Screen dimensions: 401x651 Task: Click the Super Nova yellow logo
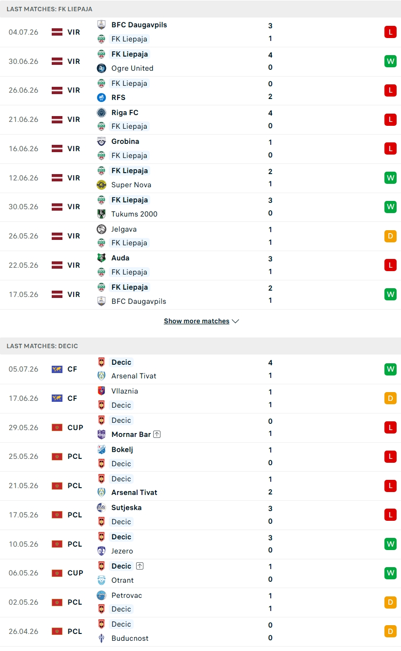(x=101, y=185)
